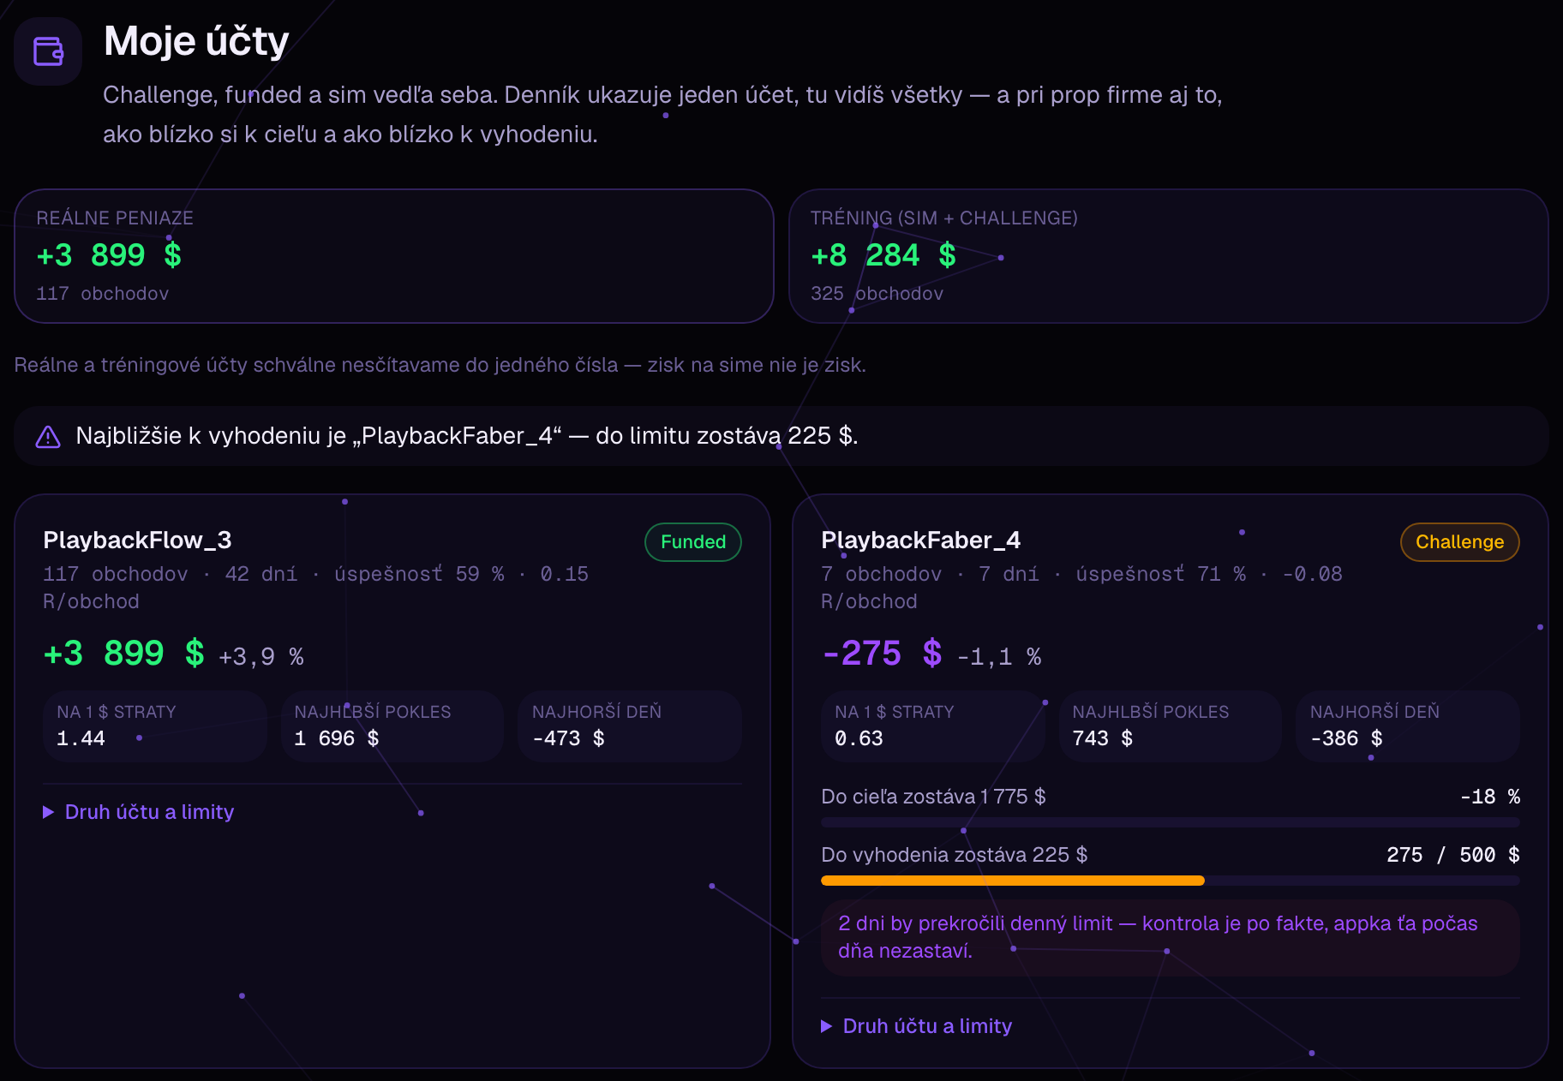Click the wallet icon beside Moje účty
This screenshot has height=1081, width=1563.
48,51
